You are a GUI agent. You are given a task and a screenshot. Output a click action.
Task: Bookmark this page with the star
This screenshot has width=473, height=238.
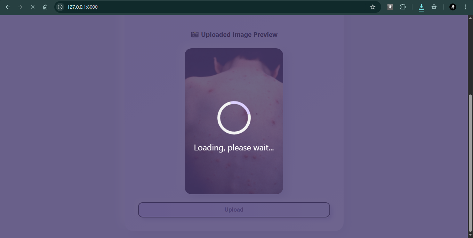(x=373, y=7)
